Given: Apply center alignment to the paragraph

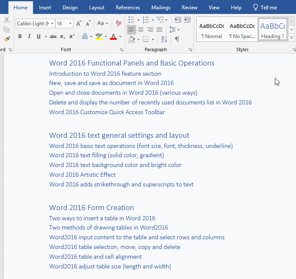Looking at the screenshot, I should [141, 30].
